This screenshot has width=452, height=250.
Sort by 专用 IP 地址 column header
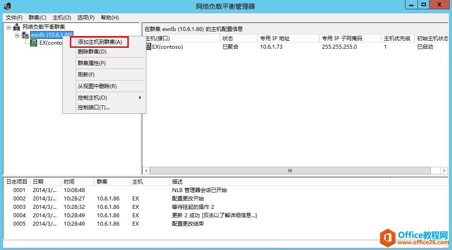pyautogui.click(x=288, y=38)
